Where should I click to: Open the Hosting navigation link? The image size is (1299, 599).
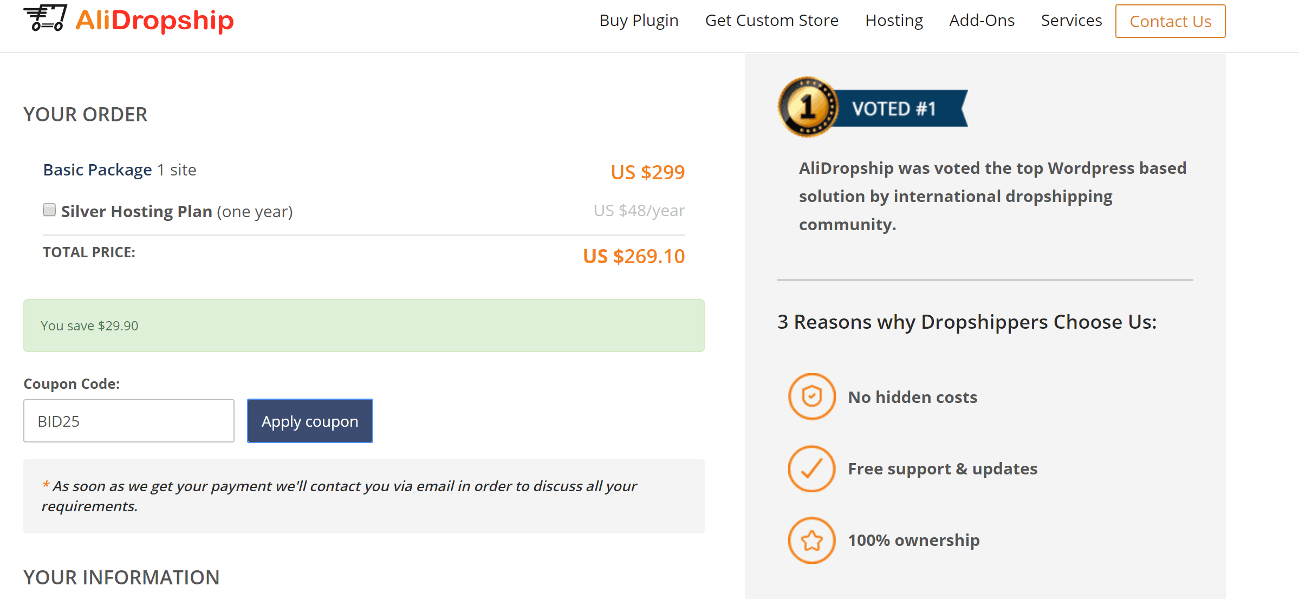[894, 21]
